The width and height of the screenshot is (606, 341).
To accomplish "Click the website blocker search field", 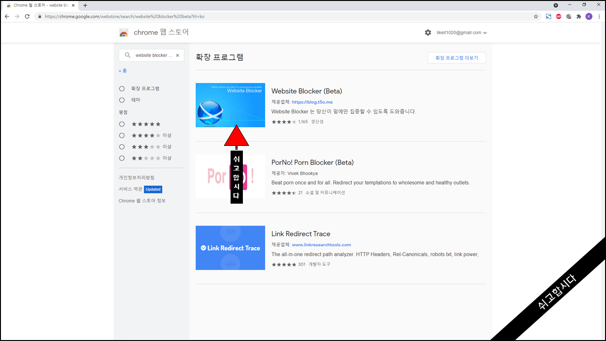I will 151,55.
